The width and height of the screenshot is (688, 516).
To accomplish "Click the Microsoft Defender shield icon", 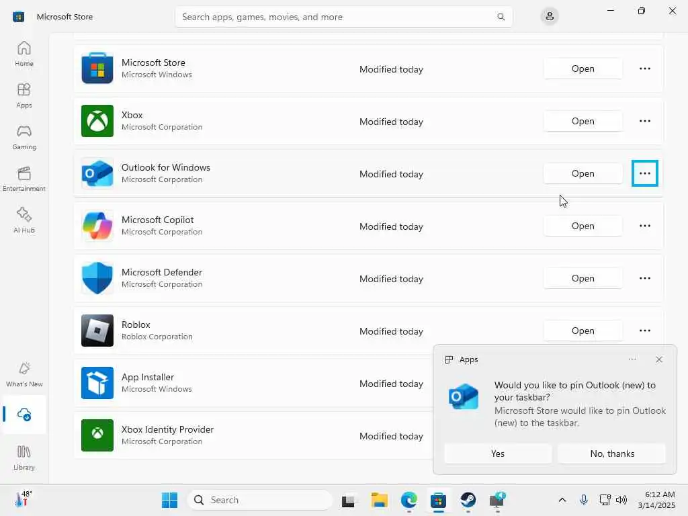I will (x=97, y=278).
